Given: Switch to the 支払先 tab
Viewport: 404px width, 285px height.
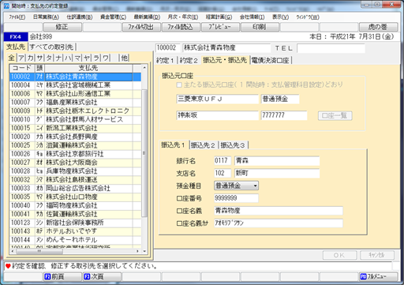Looking at the screenshot, I should (16, 47).
